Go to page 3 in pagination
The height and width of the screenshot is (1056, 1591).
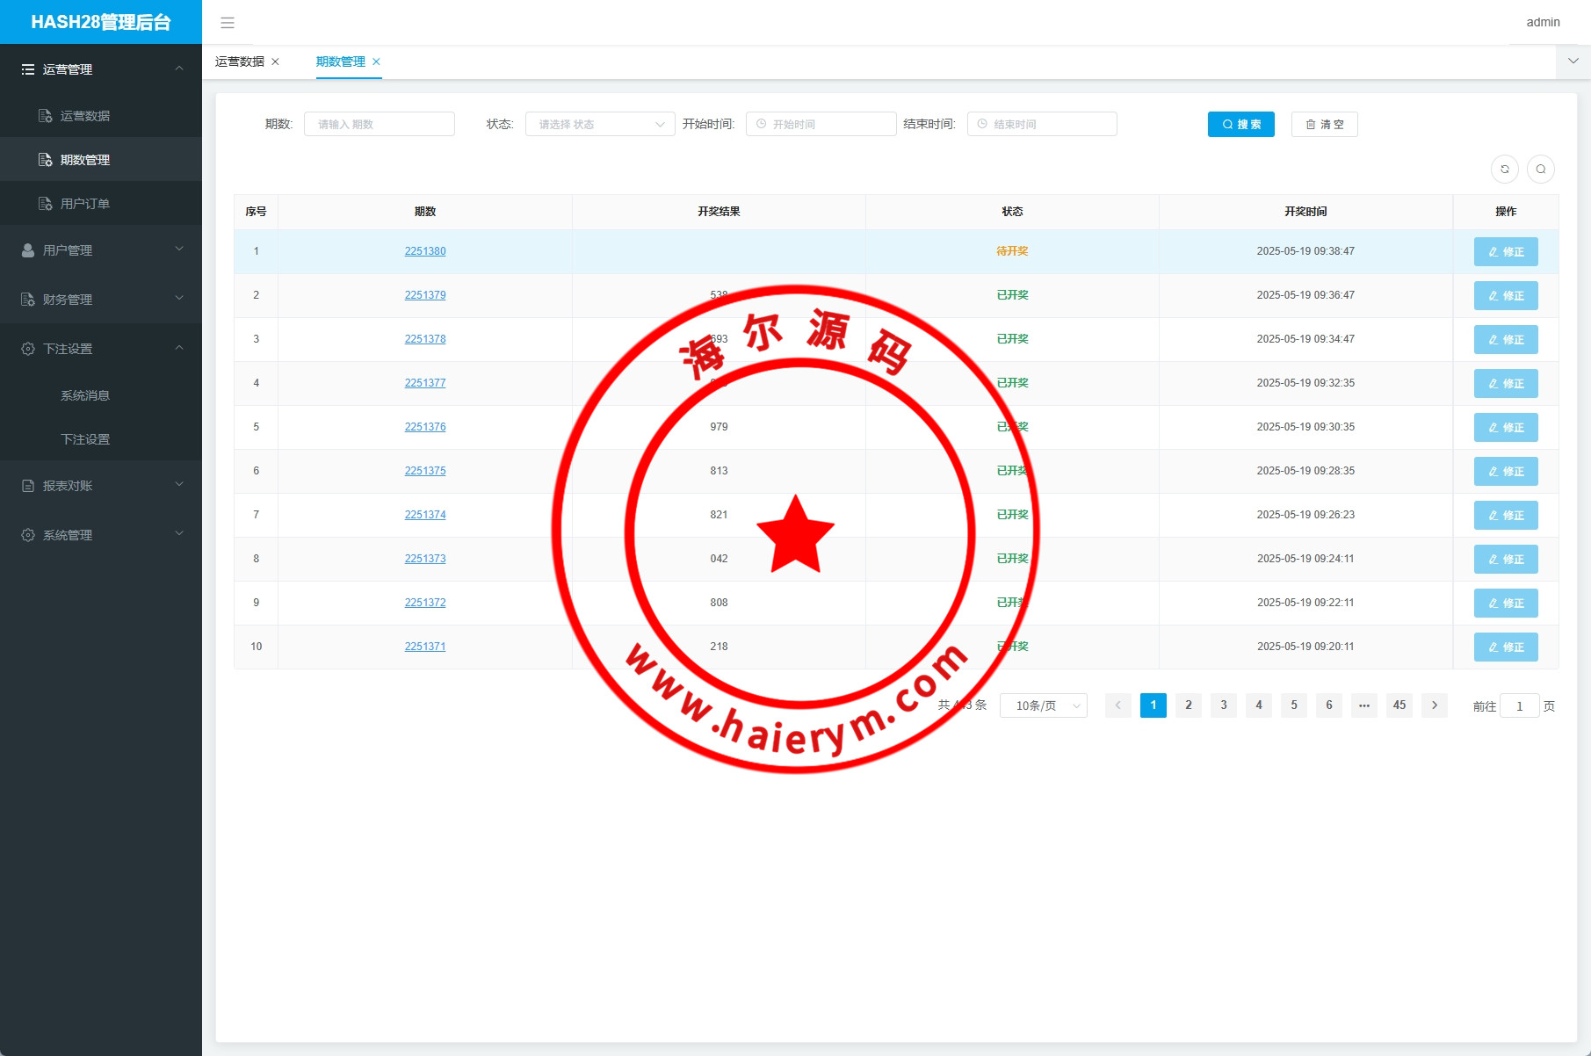click(1223, 705)
